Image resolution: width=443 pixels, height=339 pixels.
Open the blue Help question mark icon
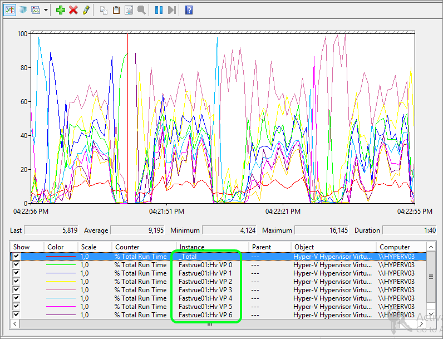click(x=189, y=10)
